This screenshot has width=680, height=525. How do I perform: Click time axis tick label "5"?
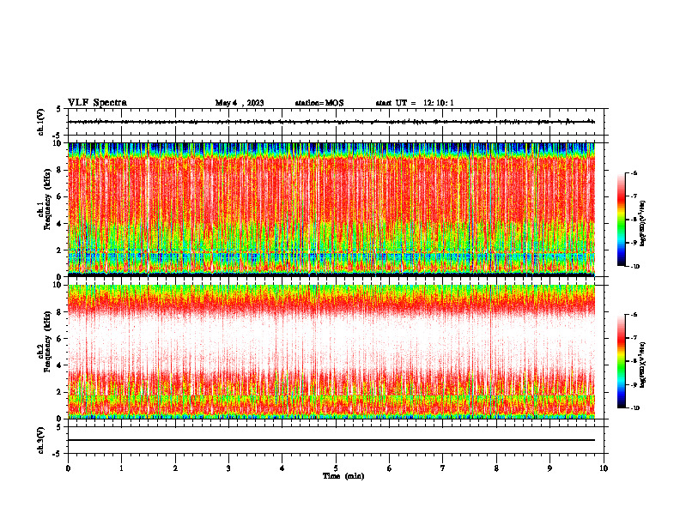point(336,468)
